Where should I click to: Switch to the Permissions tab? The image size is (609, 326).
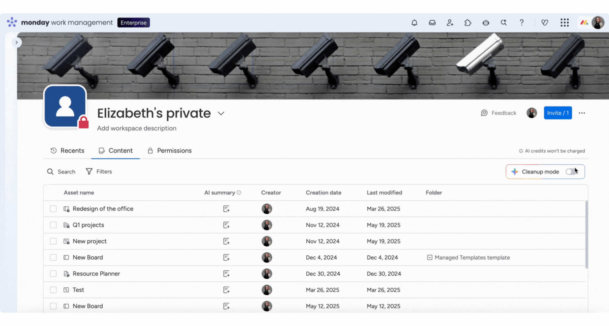(x=170, y=151)
